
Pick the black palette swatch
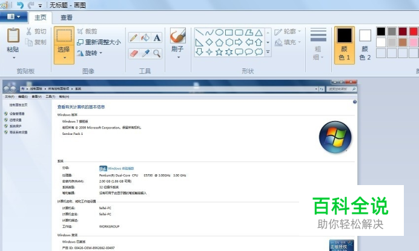pos(381,31)
